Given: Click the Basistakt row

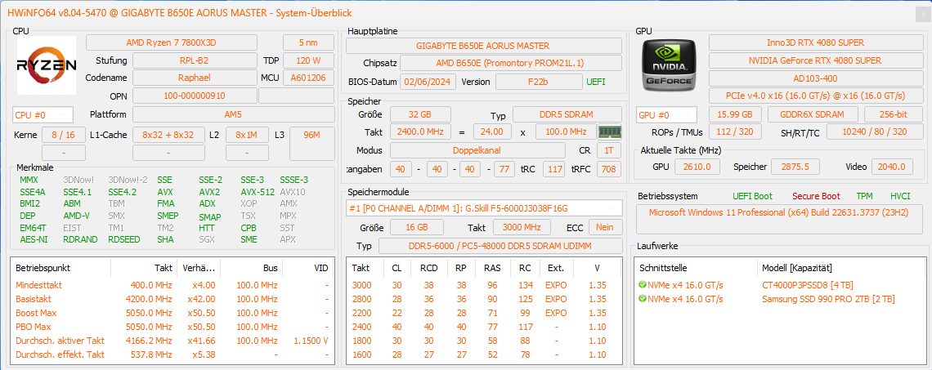Looking at the screenshot, I should click(x=173, y=299).
